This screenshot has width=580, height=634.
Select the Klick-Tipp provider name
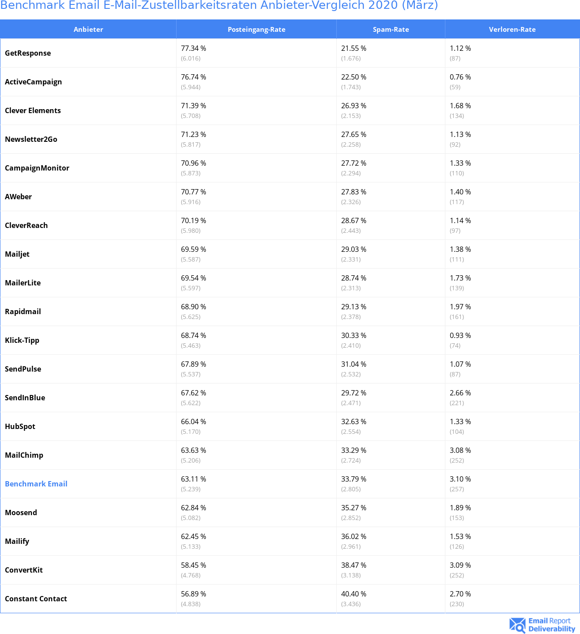click(x=22, y=340)
